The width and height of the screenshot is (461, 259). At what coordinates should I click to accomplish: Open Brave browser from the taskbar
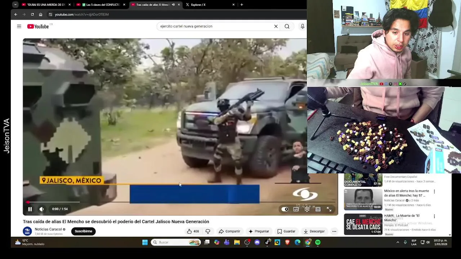(x=287, y=242)
